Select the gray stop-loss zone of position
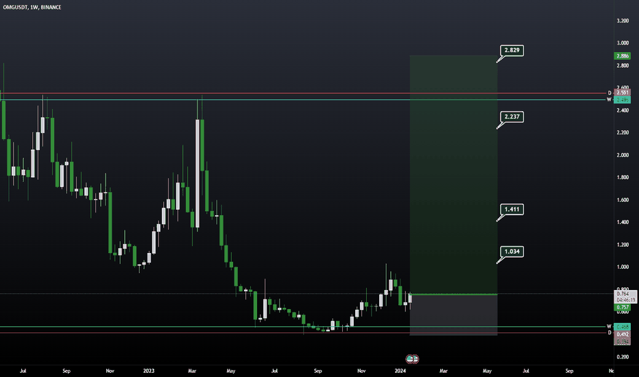 454,315
